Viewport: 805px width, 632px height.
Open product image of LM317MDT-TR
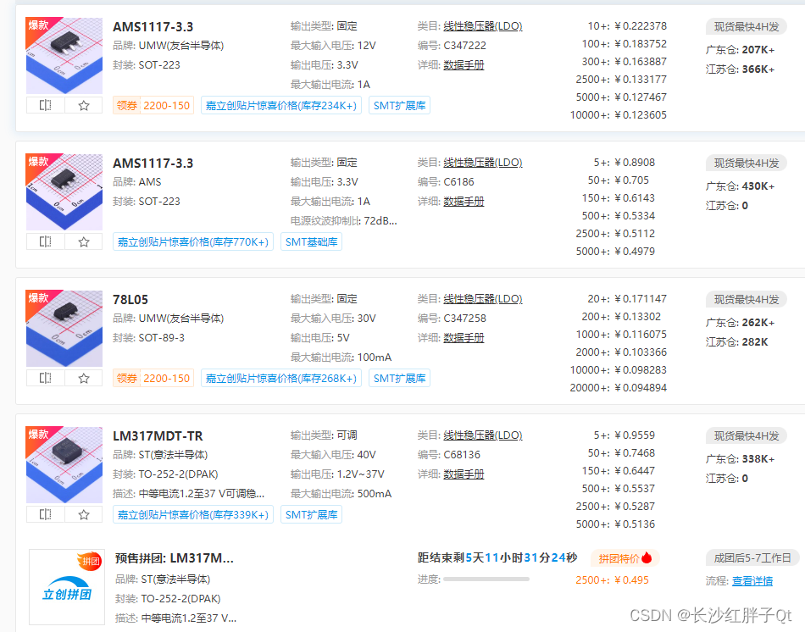pyautogui.click(x=64, y=464)
